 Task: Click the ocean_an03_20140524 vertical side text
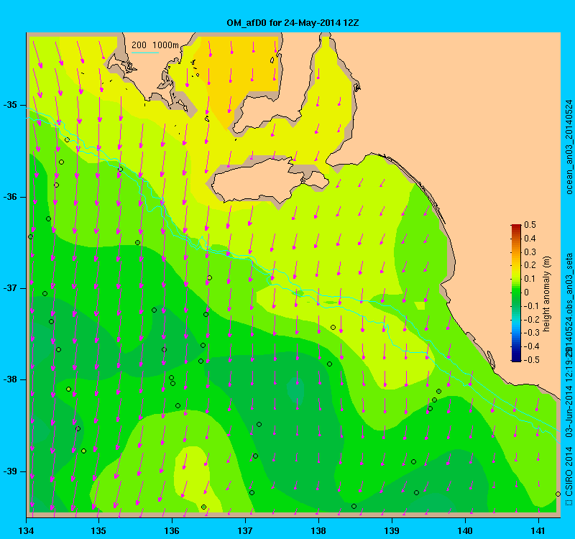pyautogui.click(x=569, y=147)
